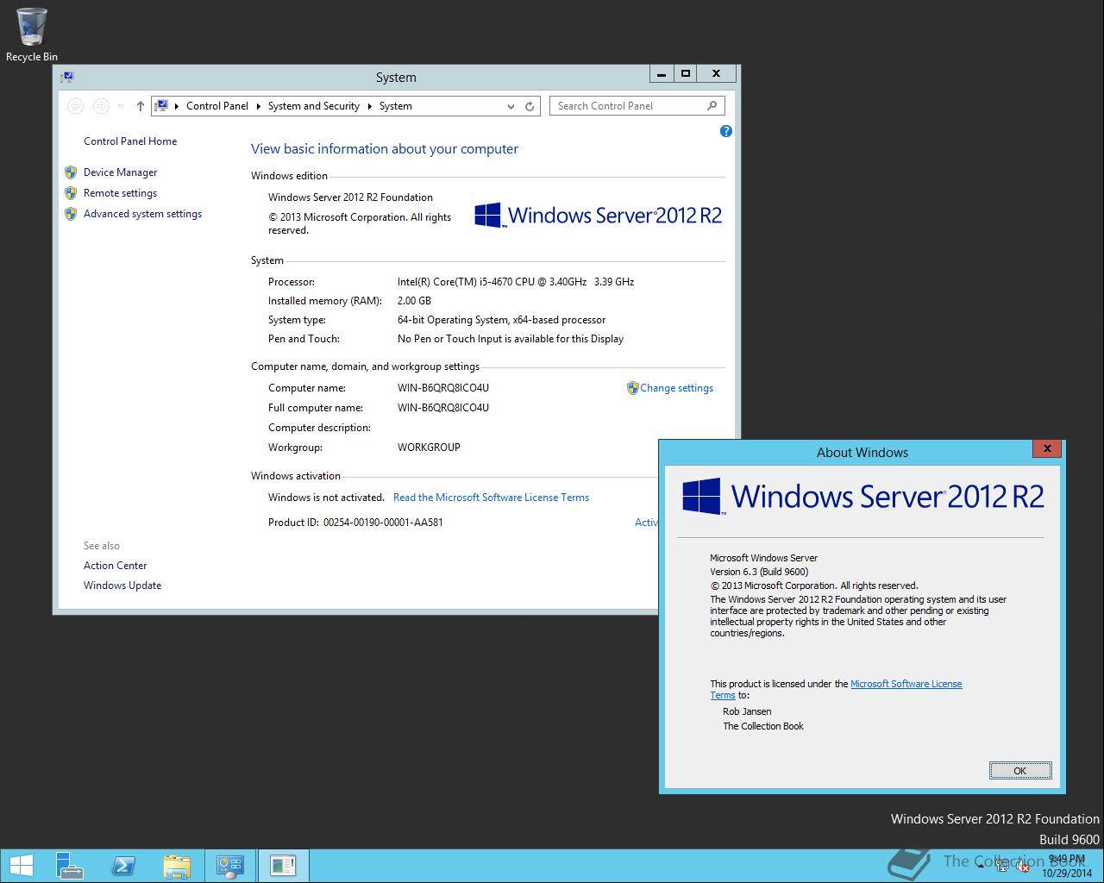Expand arrow after System and Security breadcrumb

pyautogui.click(x=369, y=106)
